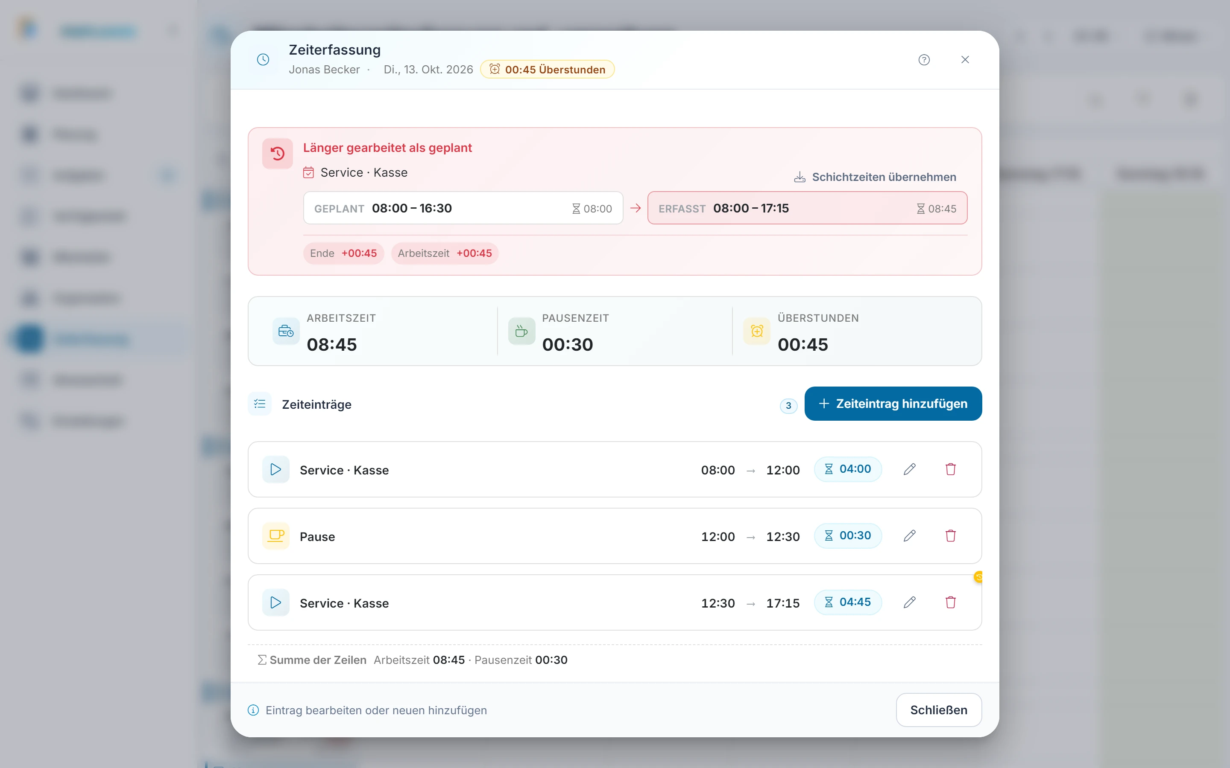Delete the 12:30 to 17:15 Service entry
1230x768 pixels.
click(x=950, y=602)
